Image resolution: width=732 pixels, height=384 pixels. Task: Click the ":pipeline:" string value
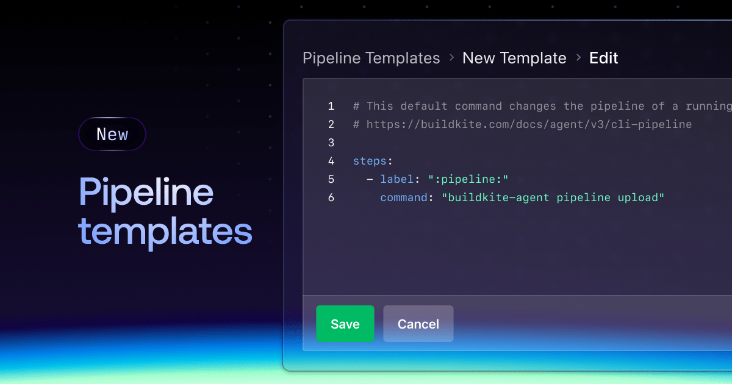[467, 179]
